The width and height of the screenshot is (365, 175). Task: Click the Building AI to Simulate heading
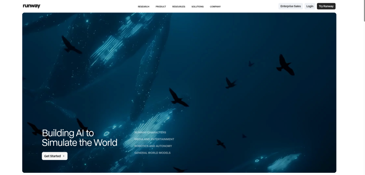pos(79,138)
